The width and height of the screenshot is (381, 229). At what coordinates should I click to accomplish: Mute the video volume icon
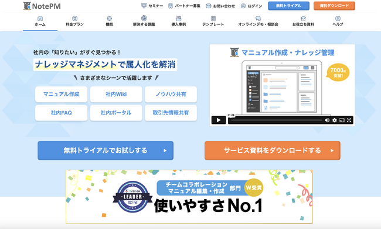click(327, 120)
